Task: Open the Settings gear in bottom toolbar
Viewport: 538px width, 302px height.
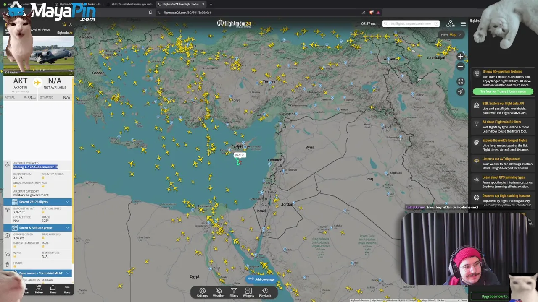Action: click(x=202, y=292)
